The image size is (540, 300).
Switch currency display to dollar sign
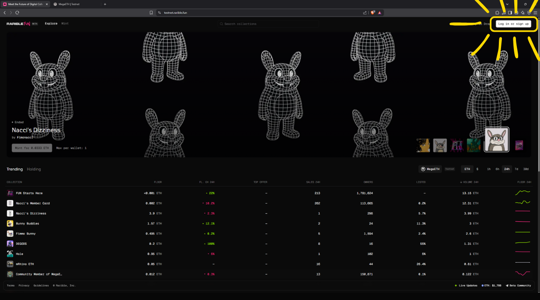tap(477, 169)
